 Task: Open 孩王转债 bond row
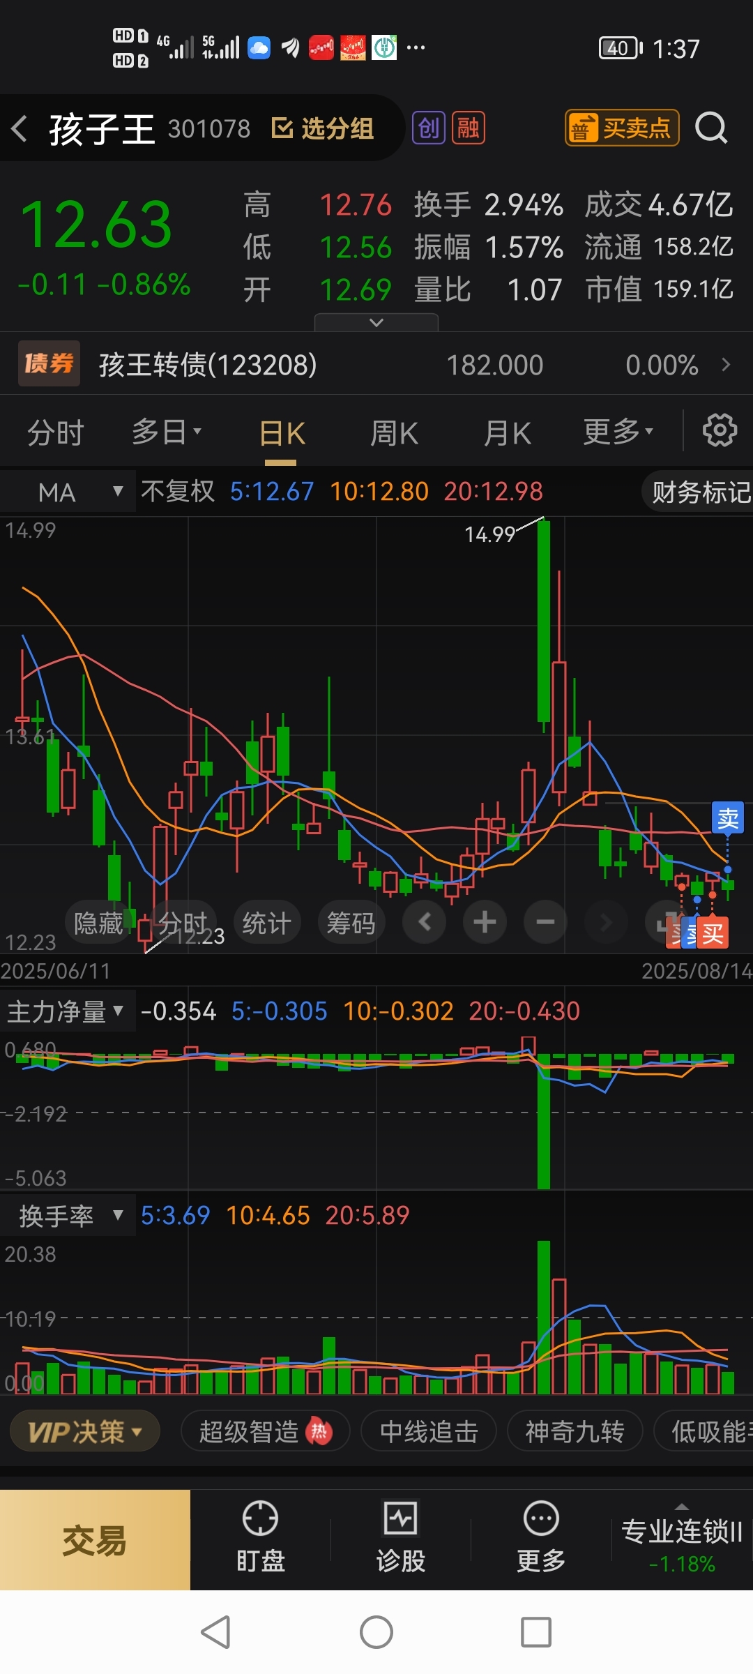click(376, 364)
